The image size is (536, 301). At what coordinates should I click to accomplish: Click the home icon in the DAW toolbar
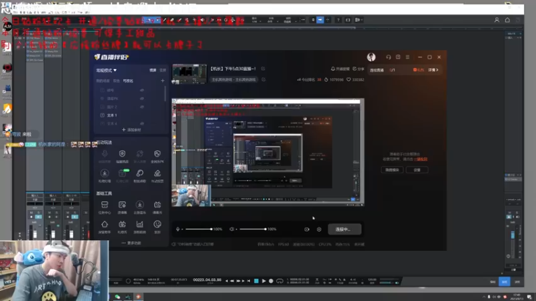click(508, 20)
